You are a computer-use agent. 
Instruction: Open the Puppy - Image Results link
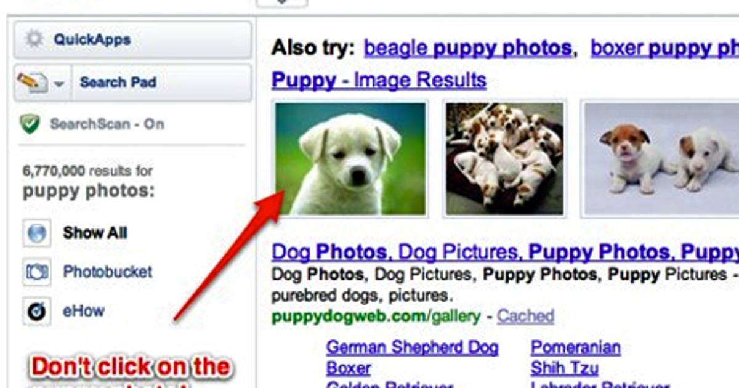click(x=379, y=80)
